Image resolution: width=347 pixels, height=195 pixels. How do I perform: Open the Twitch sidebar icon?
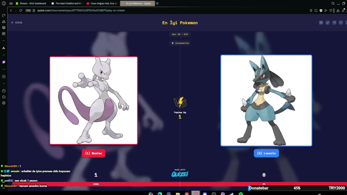pos(4,62)
